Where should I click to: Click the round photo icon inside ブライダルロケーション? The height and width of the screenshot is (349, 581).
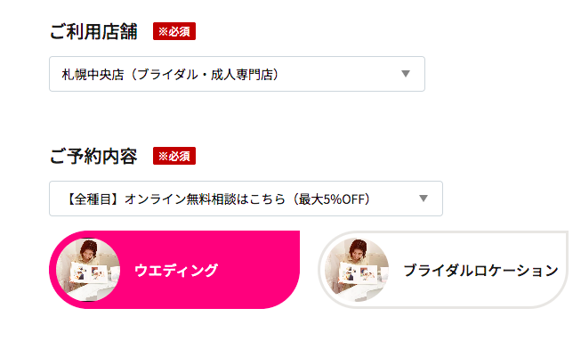pos(357,270)
